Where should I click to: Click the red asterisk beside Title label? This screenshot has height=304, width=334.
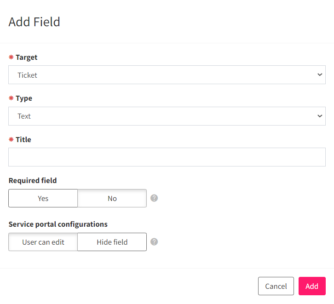click(x=11, y=140)
